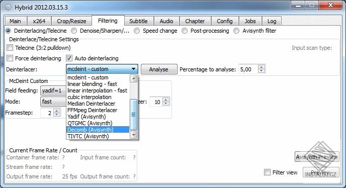The width and height of the screenshot is (346, 188).
Task: Click dropdown list scroll up arrow
Action: coord(133,78)
